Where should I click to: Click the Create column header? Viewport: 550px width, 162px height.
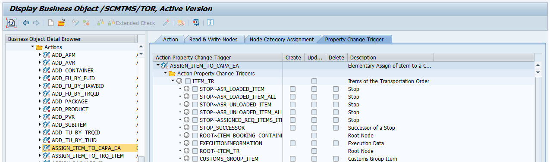point(293,58)
